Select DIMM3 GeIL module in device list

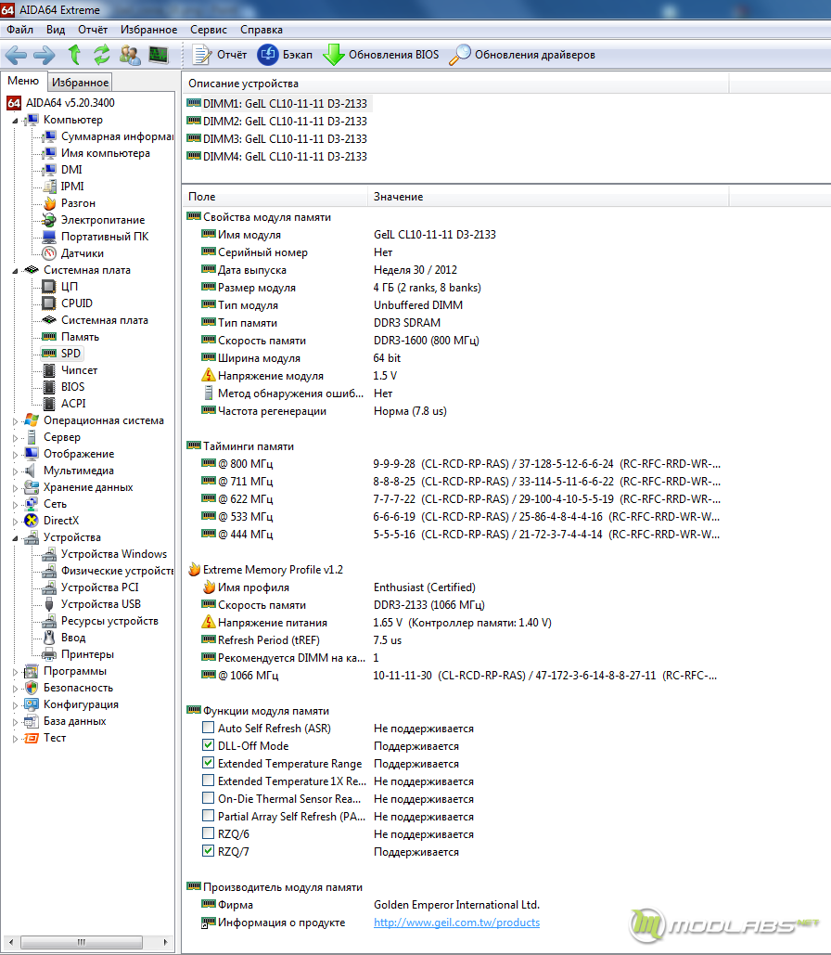click(284, 138)
